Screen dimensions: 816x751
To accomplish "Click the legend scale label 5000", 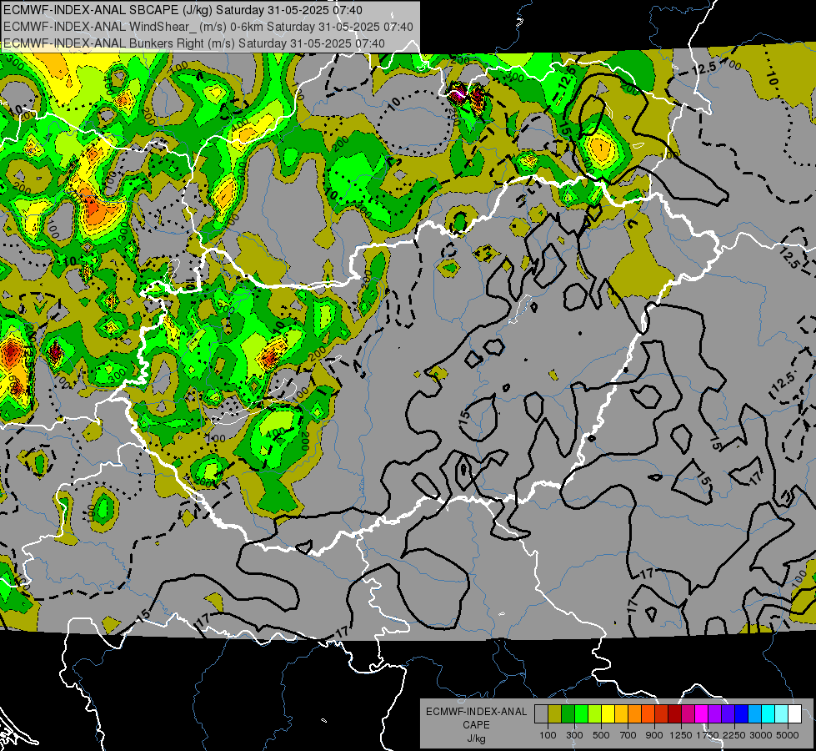I will 788,735.
